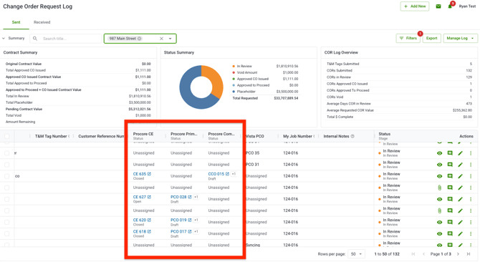Collapse the Summary section chevron
This screenshot has height=262, width=480.
4,39
